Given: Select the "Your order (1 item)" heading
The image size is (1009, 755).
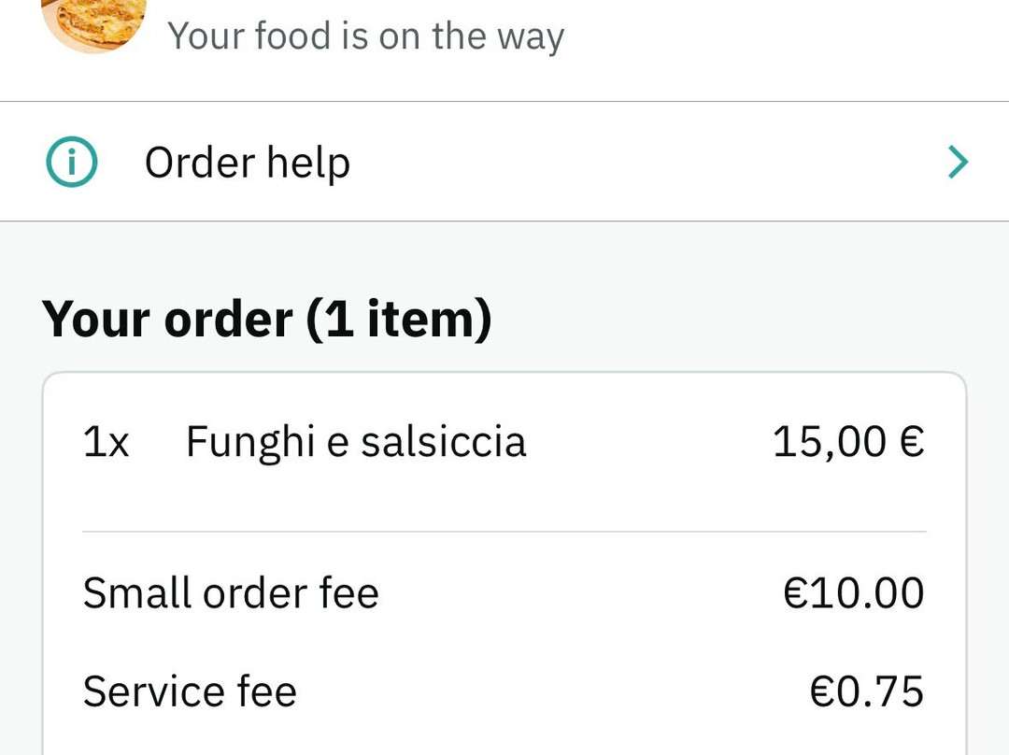Looking at the screenshot, I should (267, 319).
